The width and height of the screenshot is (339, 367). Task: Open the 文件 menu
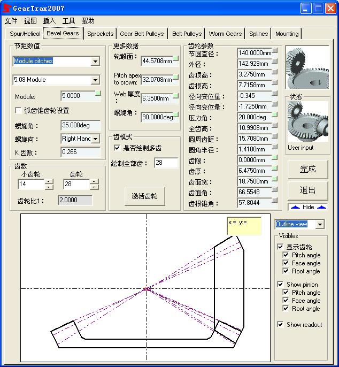point(11,21)
